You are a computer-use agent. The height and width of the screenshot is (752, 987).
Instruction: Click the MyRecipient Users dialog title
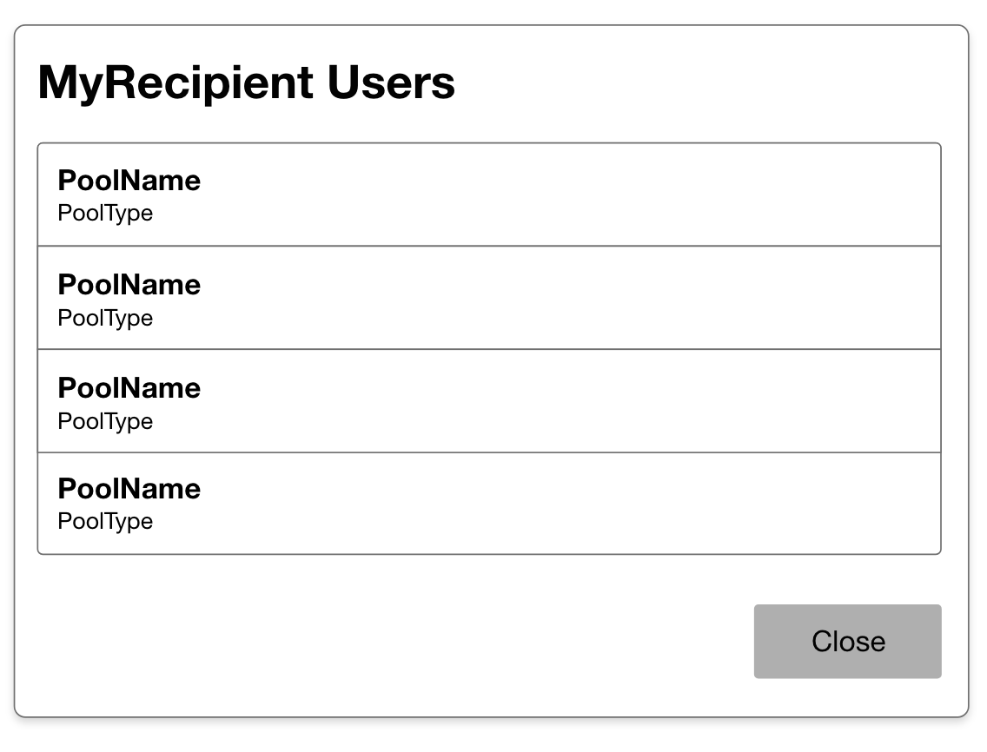click(x=246, y=82)
